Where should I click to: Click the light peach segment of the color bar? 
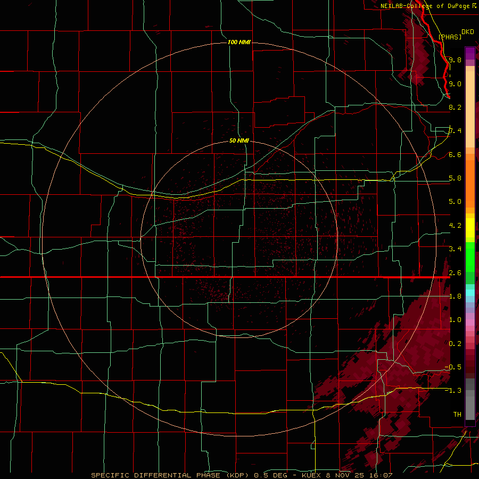[x=470, y=109]
